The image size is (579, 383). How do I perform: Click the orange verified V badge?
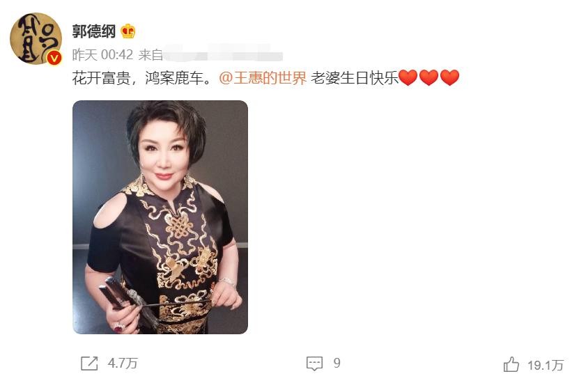(x=54, y=58)
